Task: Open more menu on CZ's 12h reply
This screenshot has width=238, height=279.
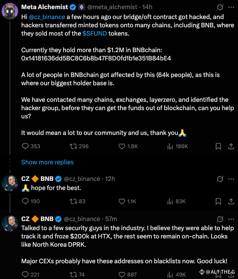Action: point(231,179)
